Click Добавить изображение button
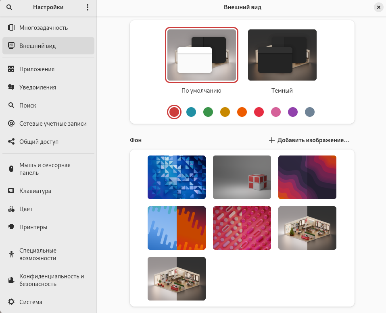 pyautogui.click(x=309, y=140)
